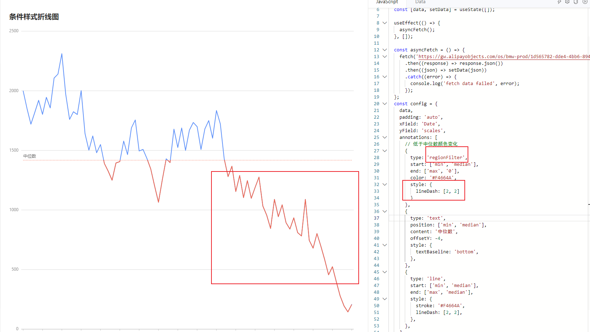Select the 'regionFilter' type string in code

pos(446,157)
